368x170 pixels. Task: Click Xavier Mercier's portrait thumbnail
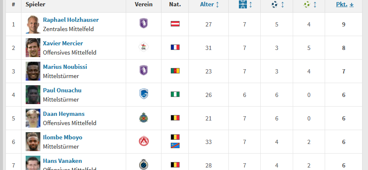click(x=33, y=47)
